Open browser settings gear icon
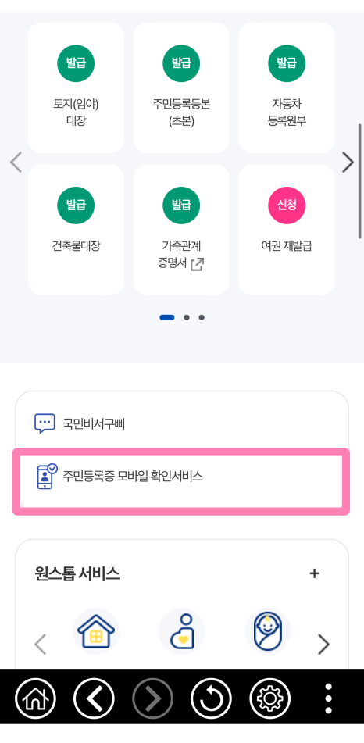 (x=270, y=698)
